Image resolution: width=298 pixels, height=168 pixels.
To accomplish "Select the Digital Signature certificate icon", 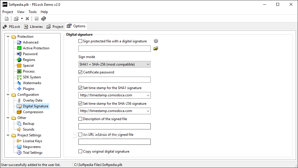I will (x=19, y=106).
